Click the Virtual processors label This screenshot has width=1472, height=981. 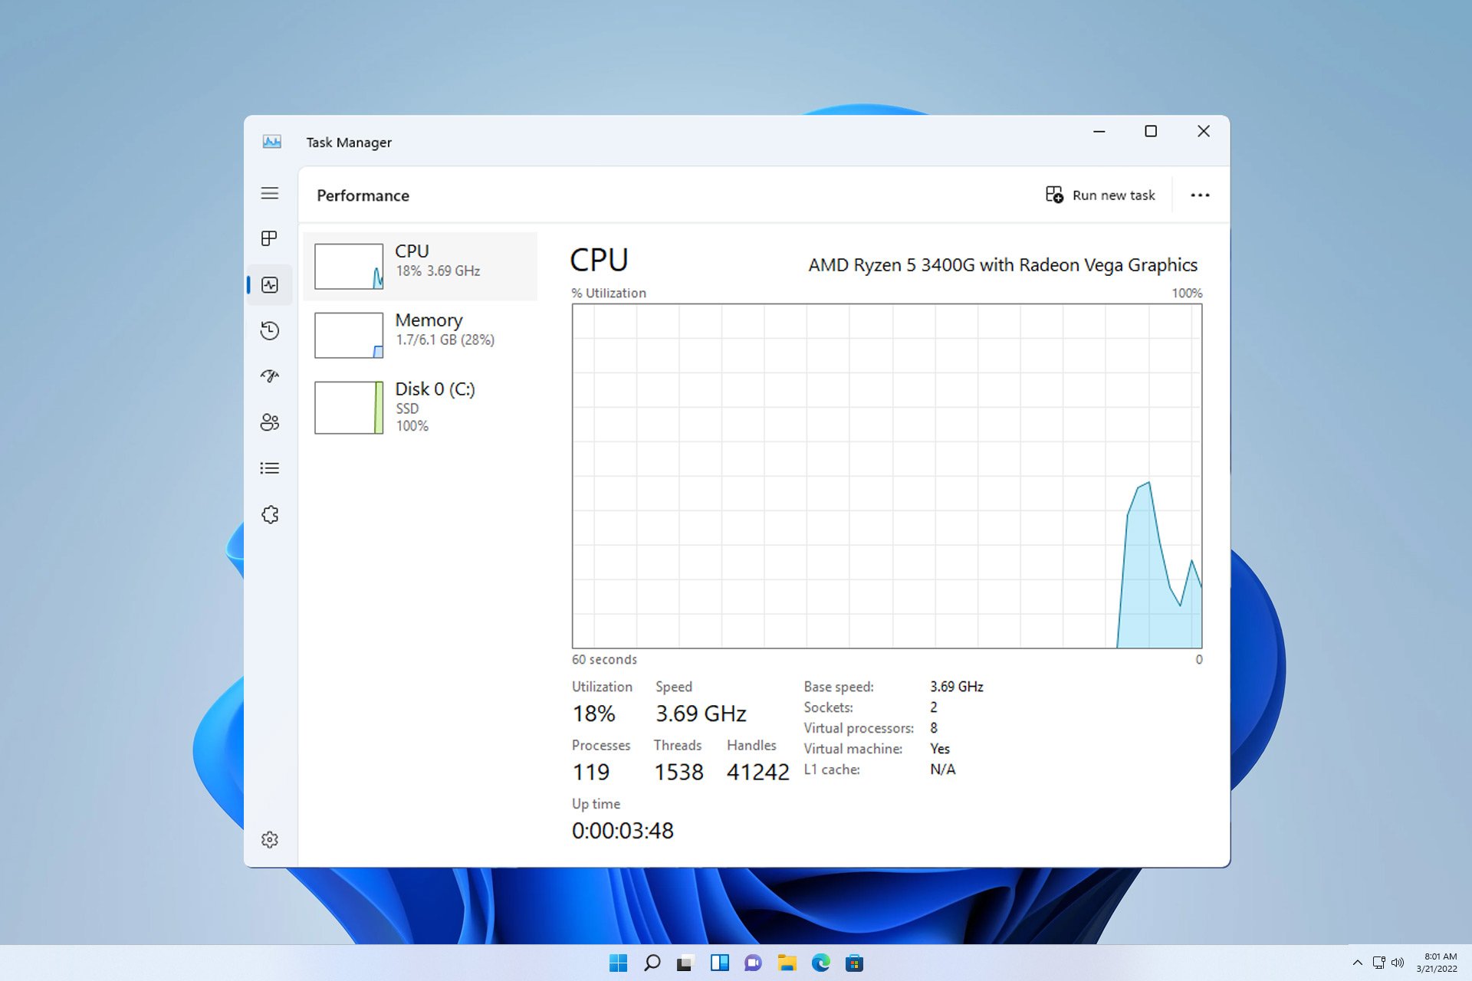pyautogui.click(x=859, y=728)
